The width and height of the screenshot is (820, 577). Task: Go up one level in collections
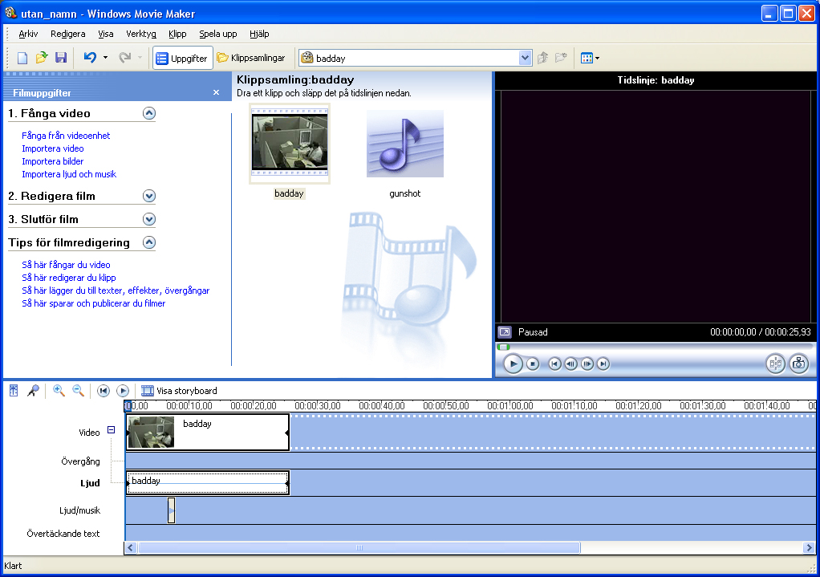[543, 58]
